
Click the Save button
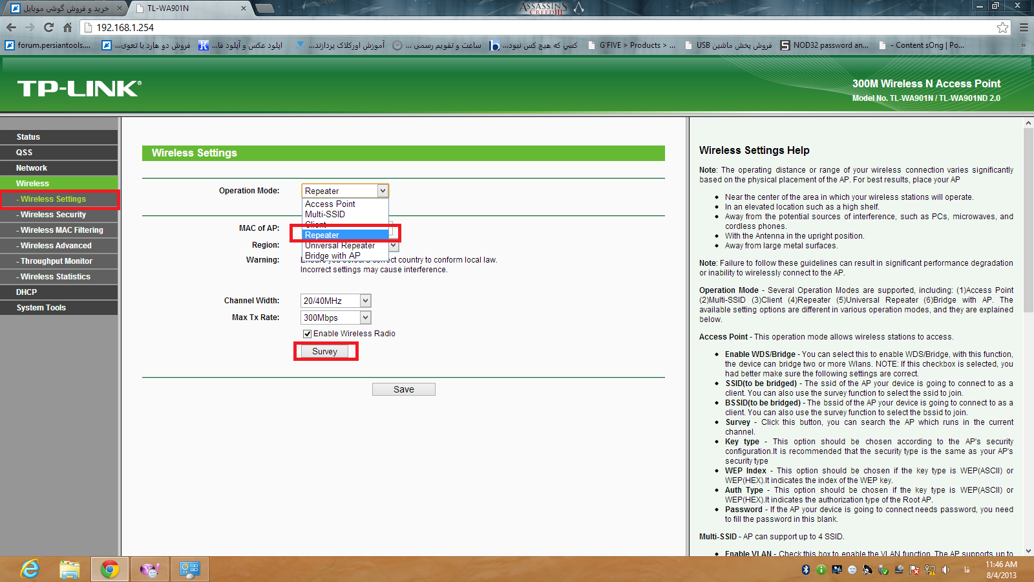404,389
